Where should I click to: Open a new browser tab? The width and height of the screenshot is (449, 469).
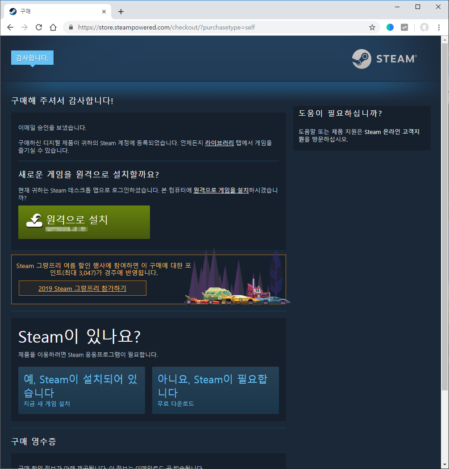pyautogui.click(x=121, y=12)
